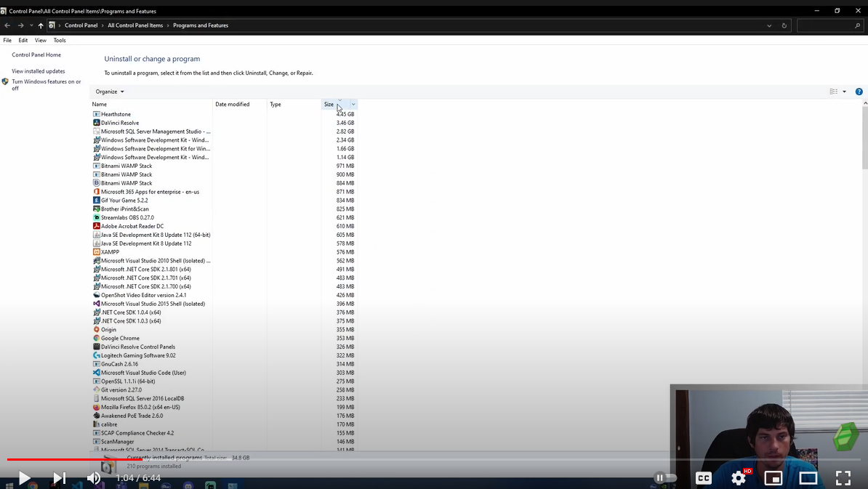
Task: Click the calibre program icon
Action: (96, 425)
